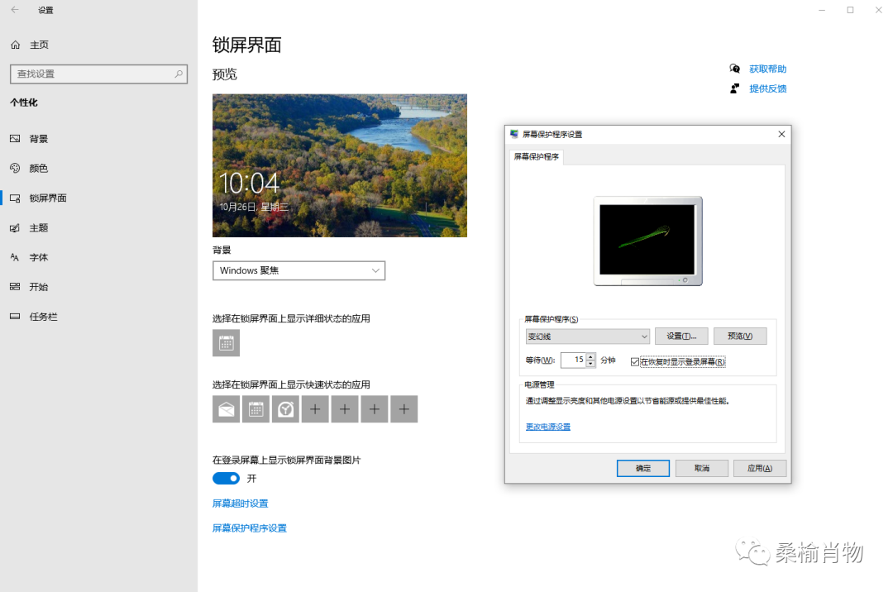Click the calendar detailed status app icon
The image size is (893, 592).
point(226,342)
